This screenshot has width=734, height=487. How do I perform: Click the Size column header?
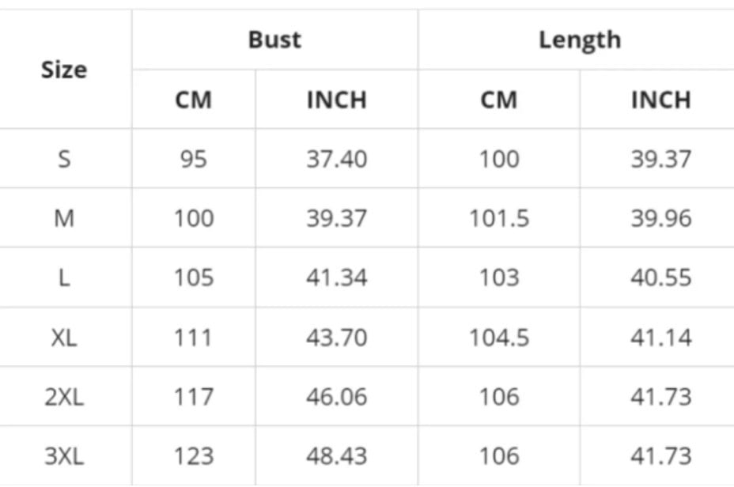64,70
